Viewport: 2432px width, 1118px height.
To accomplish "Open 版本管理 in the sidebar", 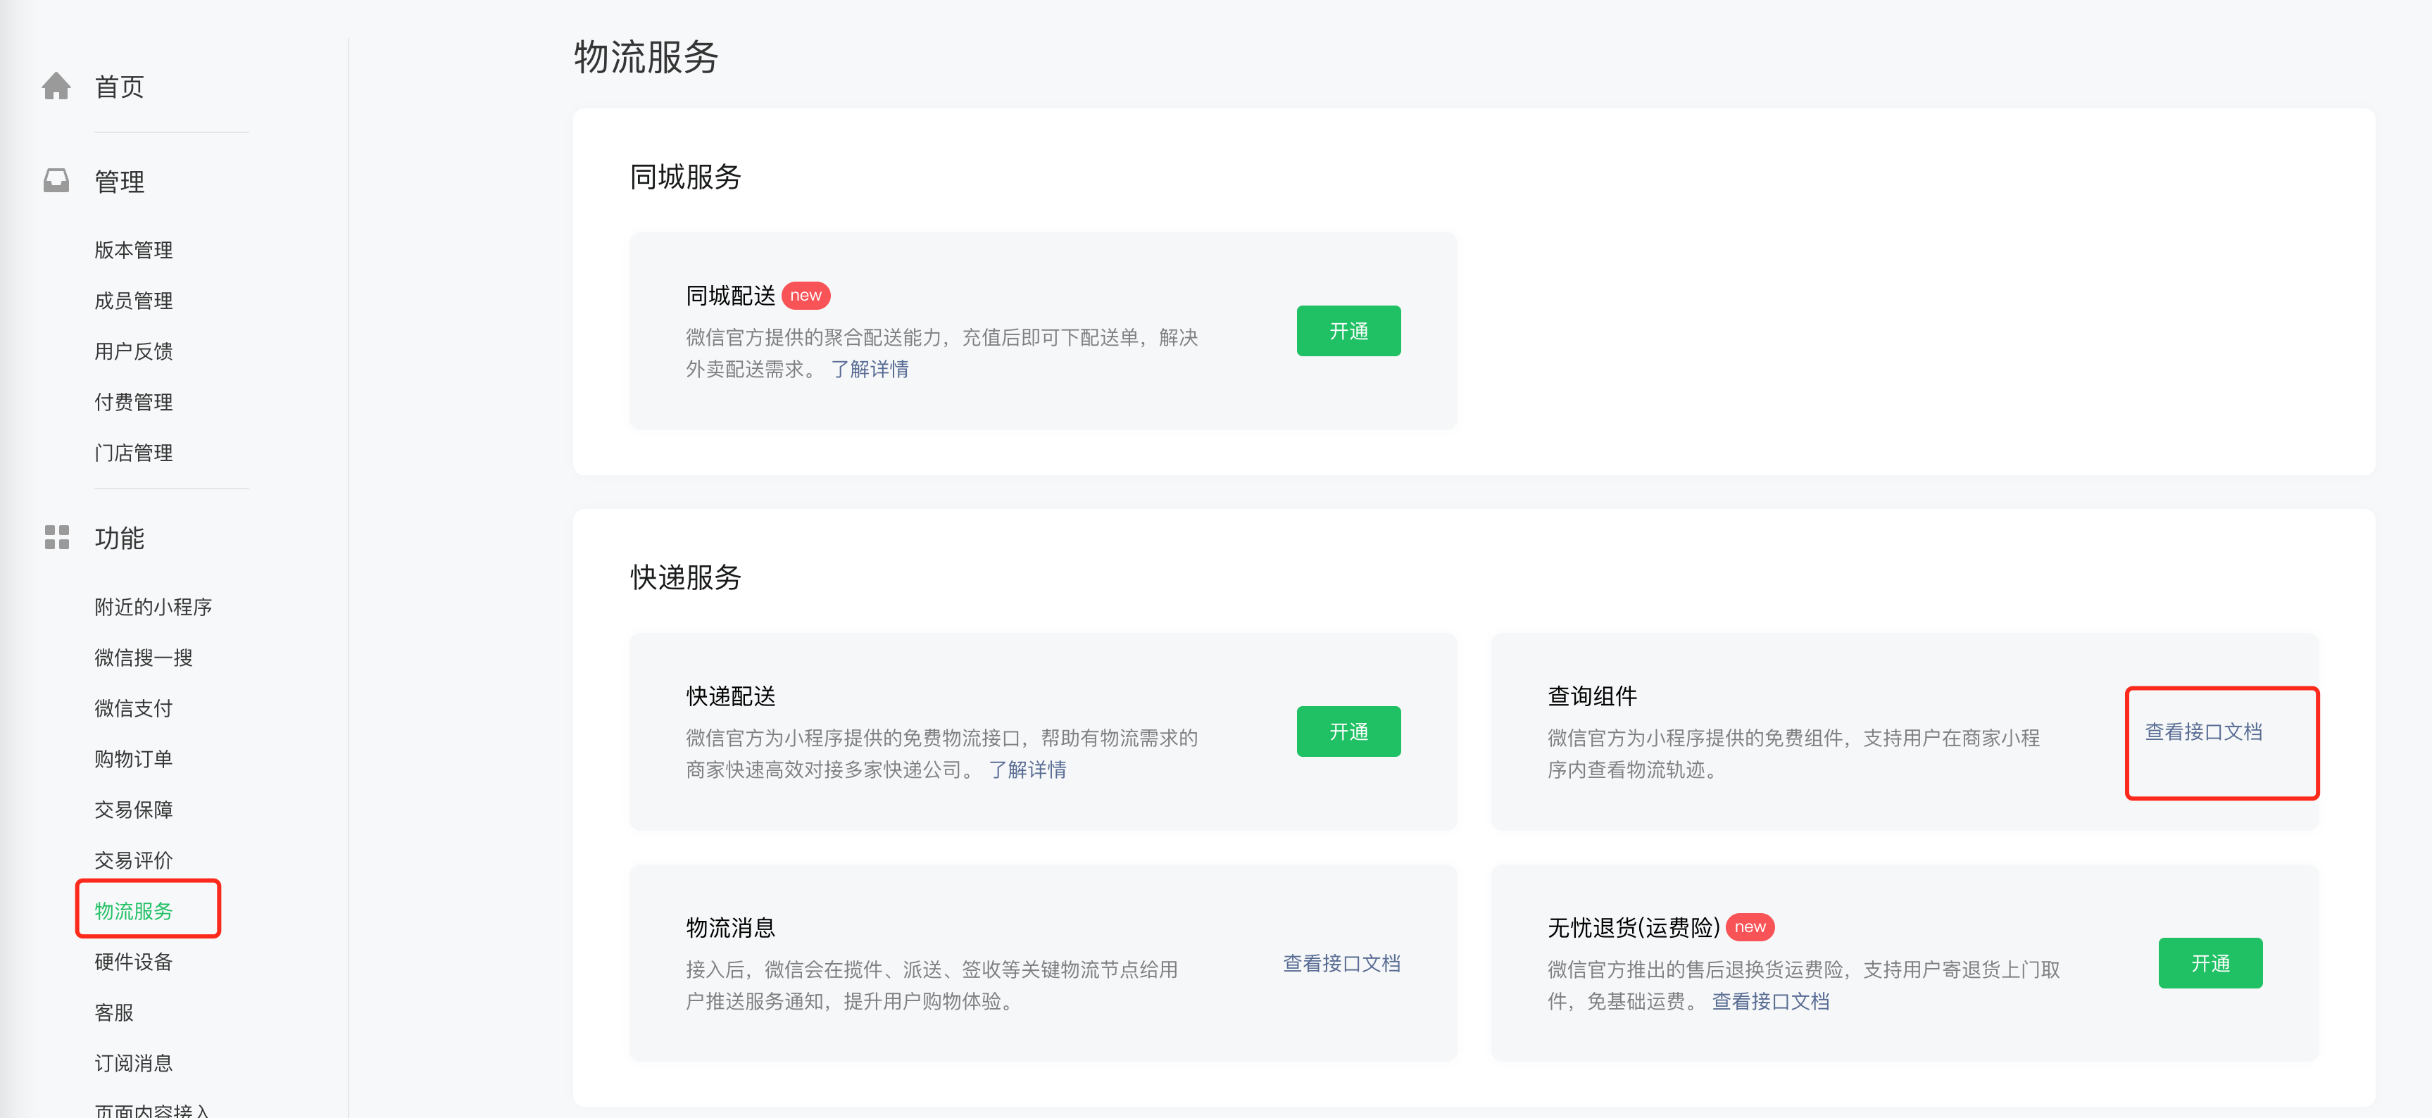I will (x=133, y=250).
